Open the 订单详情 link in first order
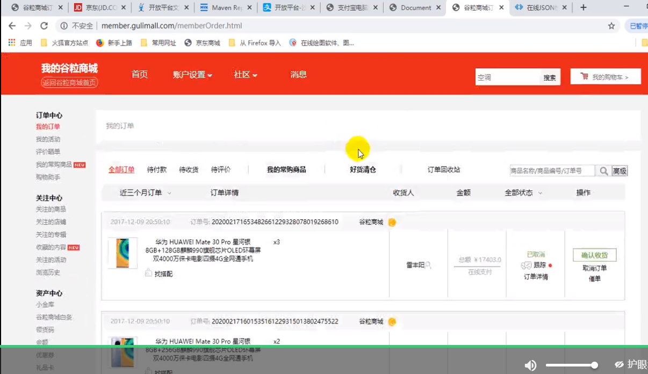Screen dimensions: 648x374 [536, 277]
